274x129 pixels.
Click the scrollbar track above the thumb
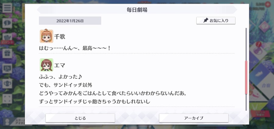click(246, 44)
